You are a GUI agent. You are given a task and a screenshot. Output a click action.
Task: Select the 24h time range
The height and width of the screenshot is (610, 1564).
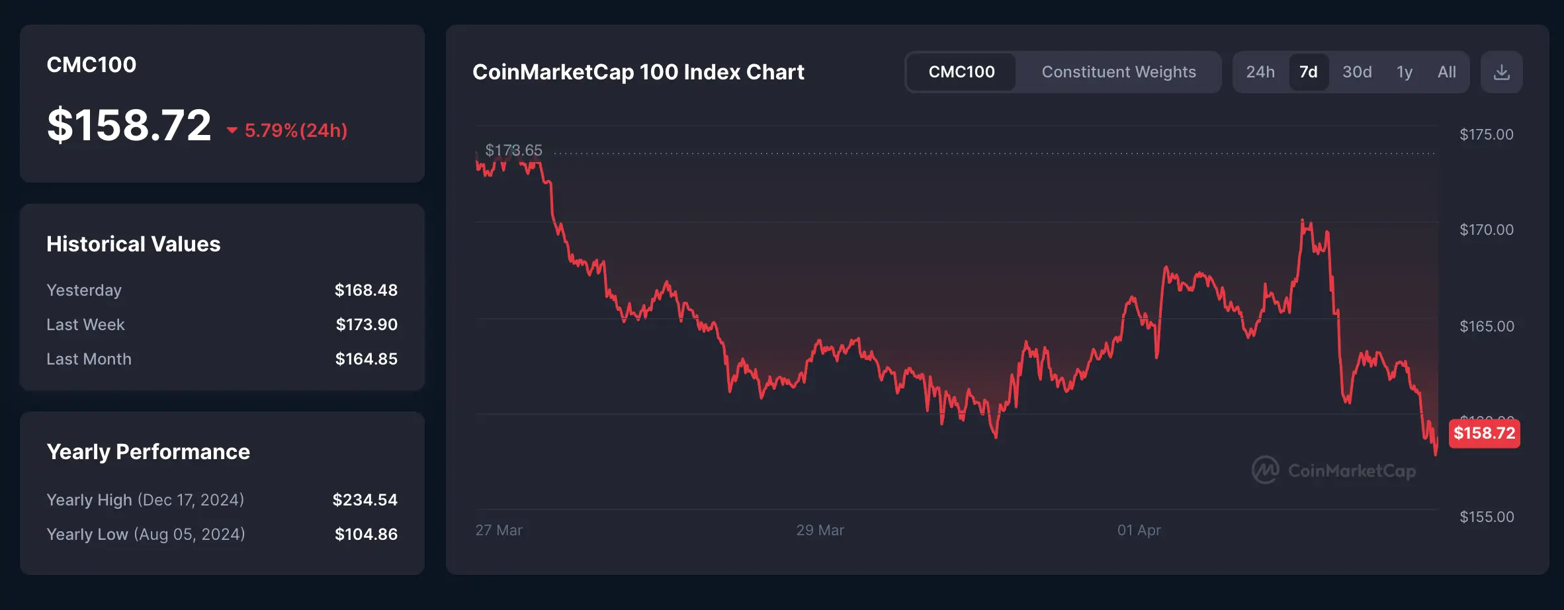pyautogui.click(x=1260, y=72)
